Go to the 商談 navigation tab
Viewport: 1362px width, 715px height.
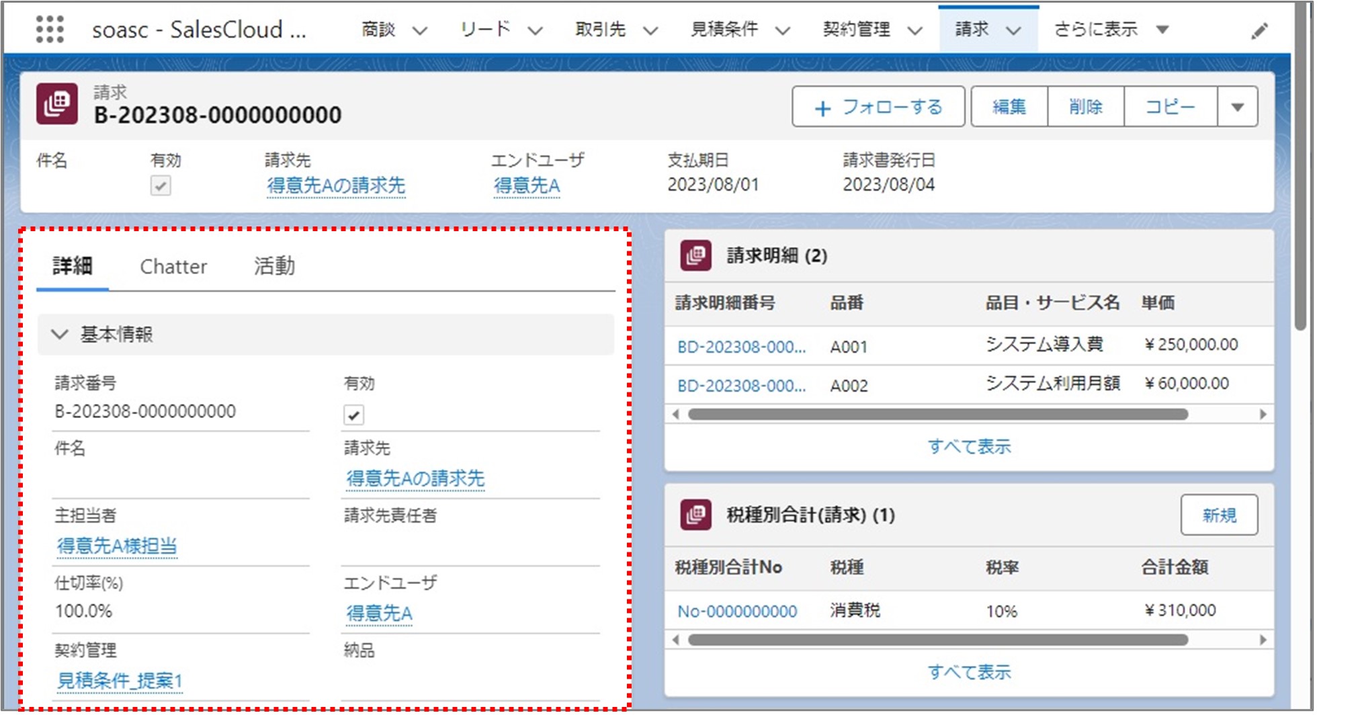(x=378, y=30)
